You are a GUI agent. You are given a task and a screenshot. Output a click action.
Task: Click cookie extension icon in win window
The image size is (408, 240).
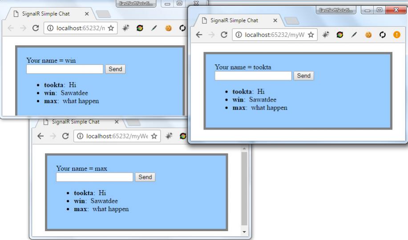click(x=168, y=28)
